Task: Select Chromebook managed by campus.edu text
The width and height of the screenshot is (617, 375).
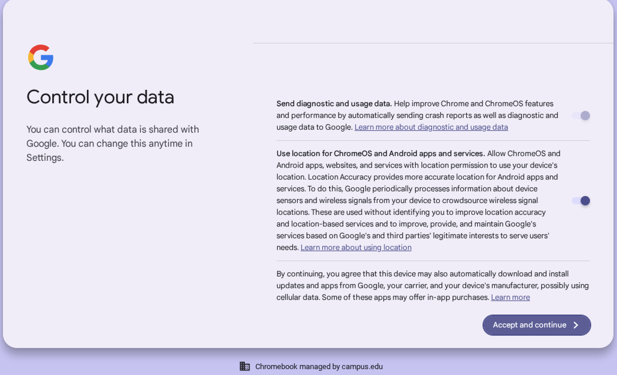Action: pos(319,366)
